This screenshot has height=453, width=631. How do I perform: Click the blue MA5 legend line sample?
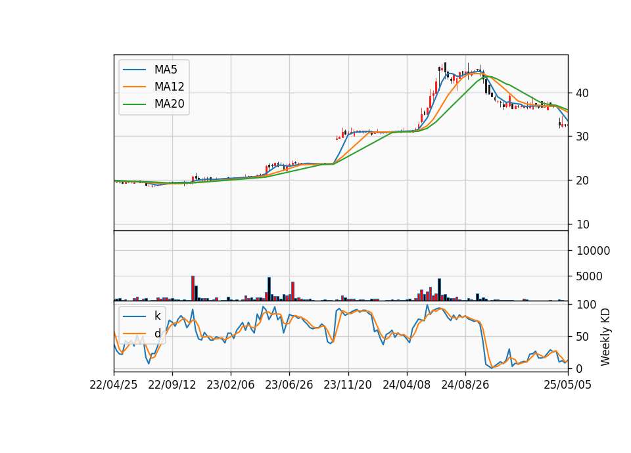pyautogui.click(x=134, y=70)
